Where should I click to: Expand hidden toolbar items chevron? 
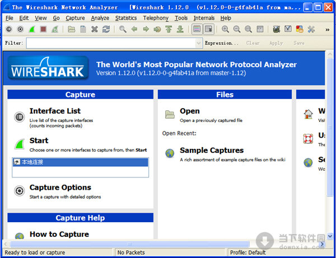[328, 30]
